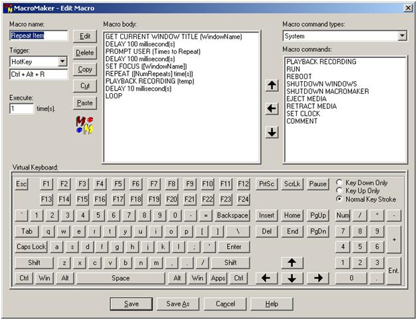The height and width of the screenshot is (320, 417).
Task: Click the virtual keyboard left arrow key
Action: pyautogui.click(x=266, y=278)
